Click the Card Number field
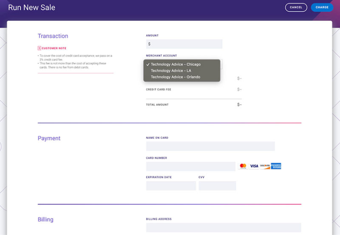 click(191, 167)
